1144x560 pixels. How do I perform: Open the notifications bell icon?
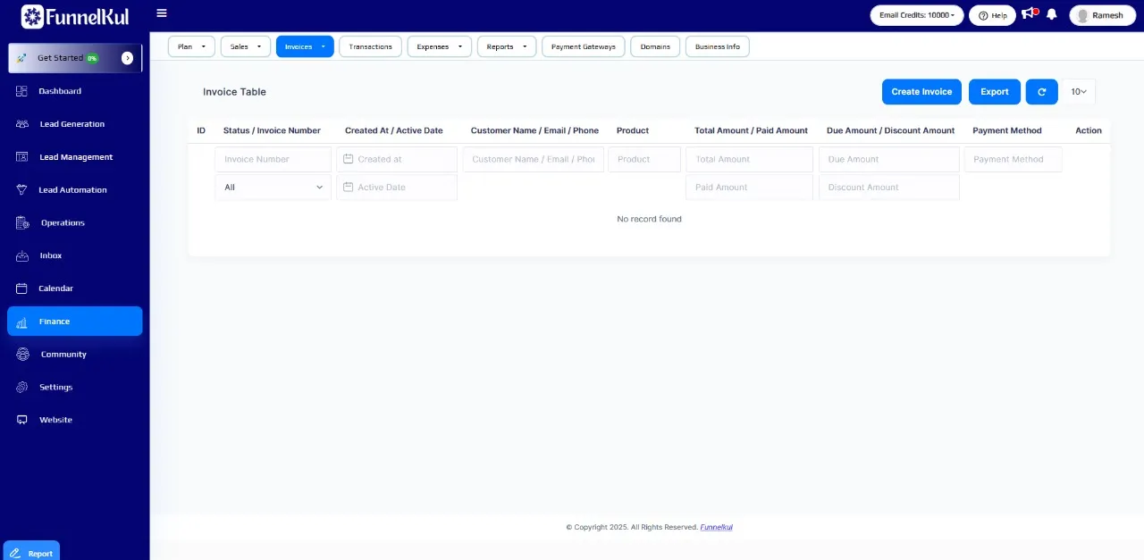coord(1051,15)
